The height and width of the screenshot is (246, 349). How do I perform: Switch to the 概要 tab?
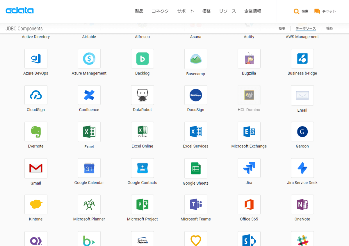(x=282, y=28)
